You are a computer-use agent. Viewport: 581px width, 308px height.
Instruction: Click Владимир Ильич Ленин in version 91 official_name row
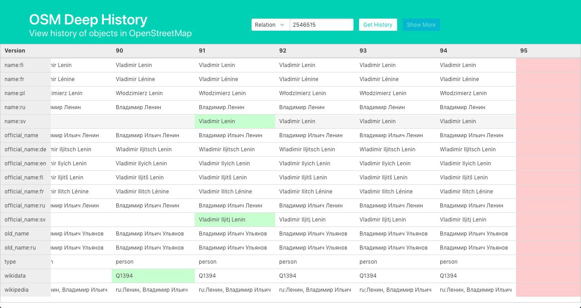click(231, 135)
